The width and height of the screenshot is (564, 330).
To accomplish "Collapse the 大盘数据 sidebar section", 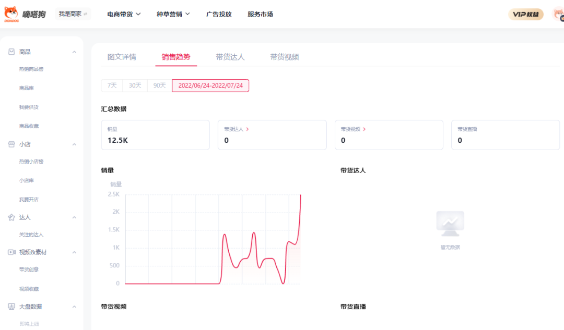I will 74,307.
